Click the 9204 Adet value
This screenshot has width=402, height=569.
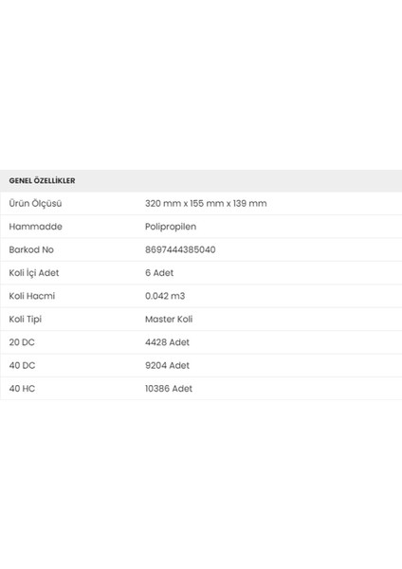point(167,365)
